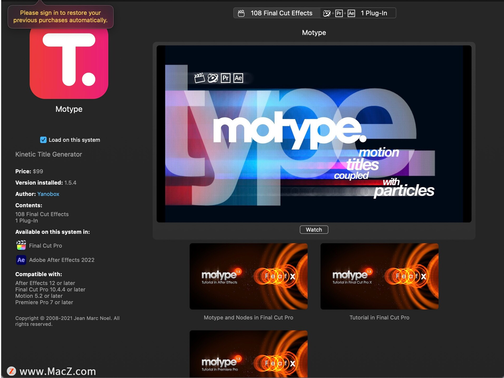The width and height of the screenshot is (504, 378).
Task: Click the Ae icon in top bar
Action: [351, 13]
